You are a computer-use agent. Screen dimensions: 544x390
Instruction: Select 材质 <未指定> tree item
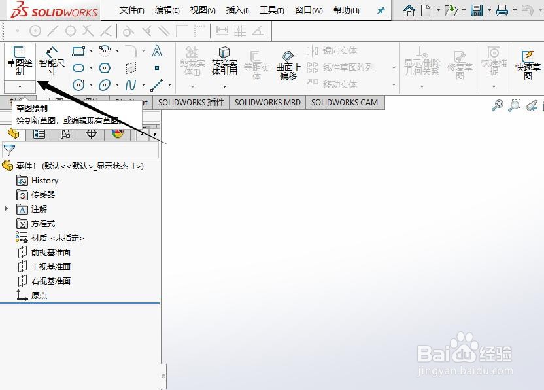pos(50,238)
